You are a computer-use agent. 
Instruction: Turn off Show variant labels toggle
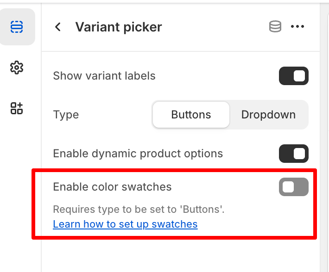[x=293, y=76]
